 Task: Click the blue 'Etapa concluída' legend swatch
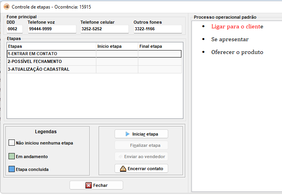pyautogui.click(x=12, y=169)
